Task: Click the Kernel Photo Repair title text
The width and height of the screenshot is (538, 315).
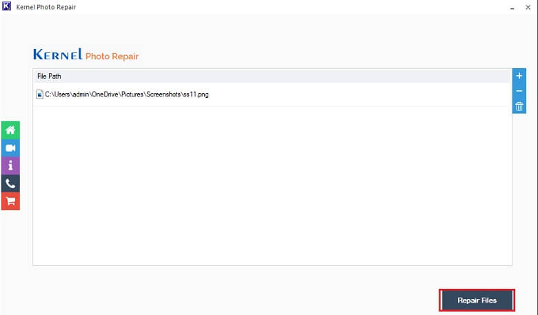Action: 46,7
